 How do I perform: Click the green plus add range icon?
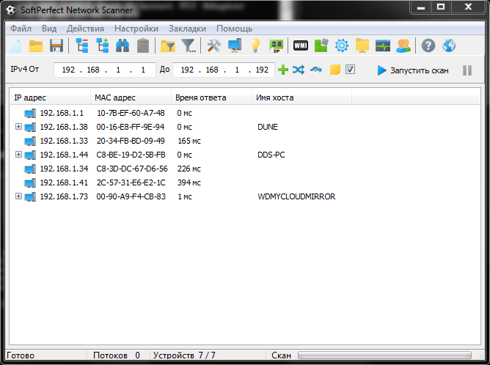282,70
